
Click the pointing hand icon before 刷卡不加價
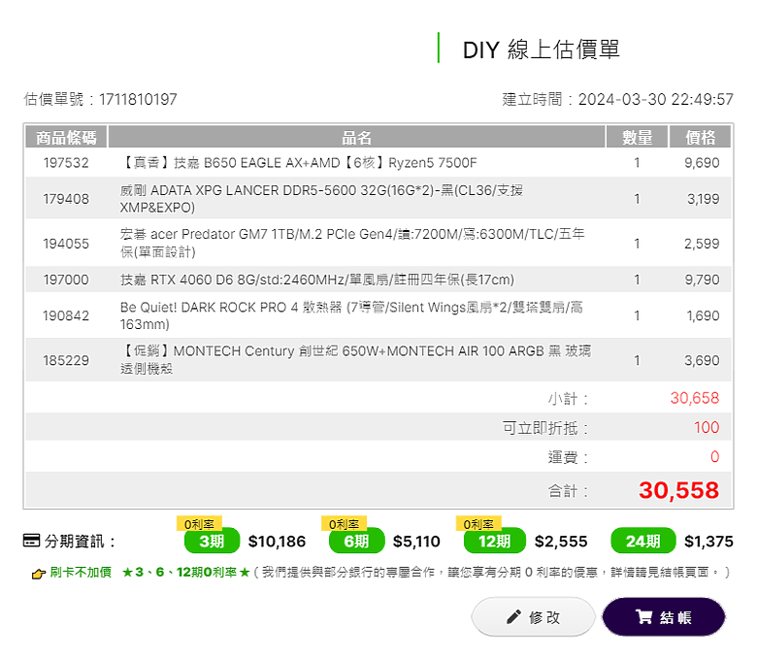click(x=39, y=574)
